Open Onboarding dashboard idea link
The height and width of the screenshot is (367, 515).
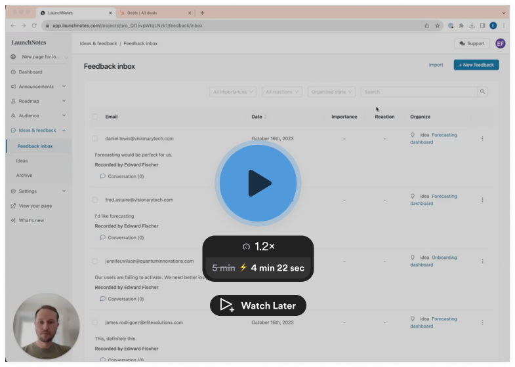tap(434, 261)
